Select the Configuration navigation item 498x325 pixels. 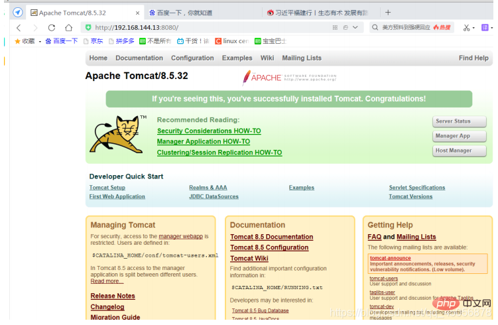pyautogui.click(x=192, y=58)
